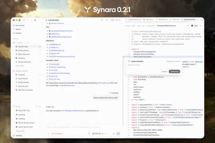Toggle the sidebar panel icon
The image size is (215, 143).
click(x=24, y=20)
